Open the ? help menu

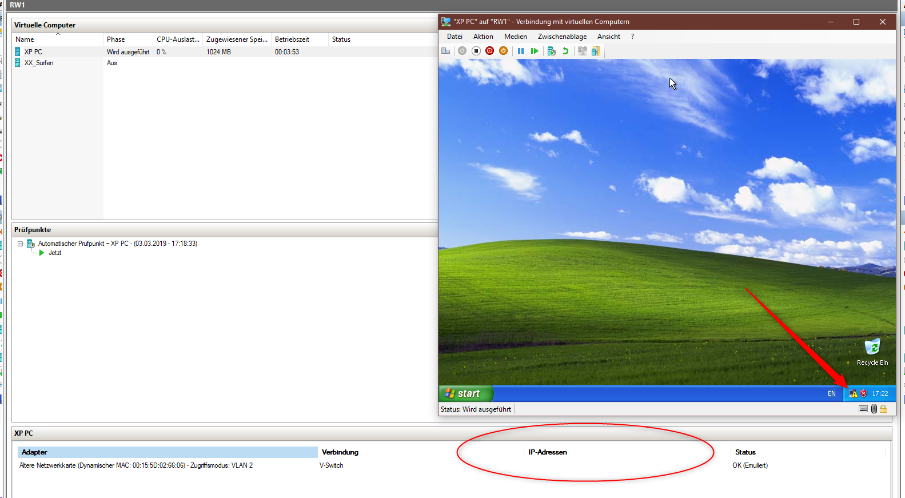click(x=632, y=37)
